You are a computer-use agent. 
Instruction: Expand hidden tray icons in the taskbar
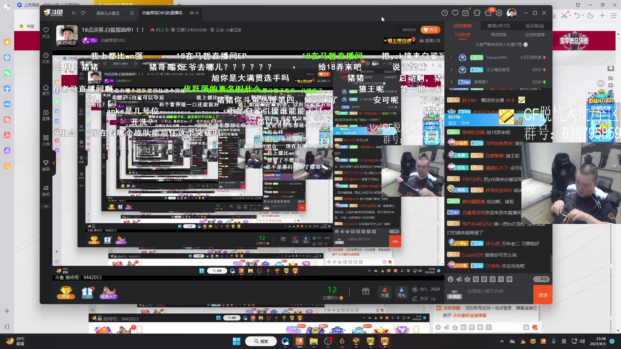coord(502,341)
